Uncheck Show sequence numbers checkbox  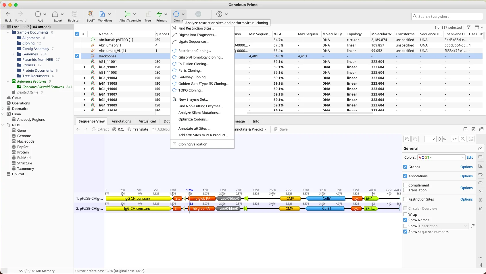pos(405,232)
